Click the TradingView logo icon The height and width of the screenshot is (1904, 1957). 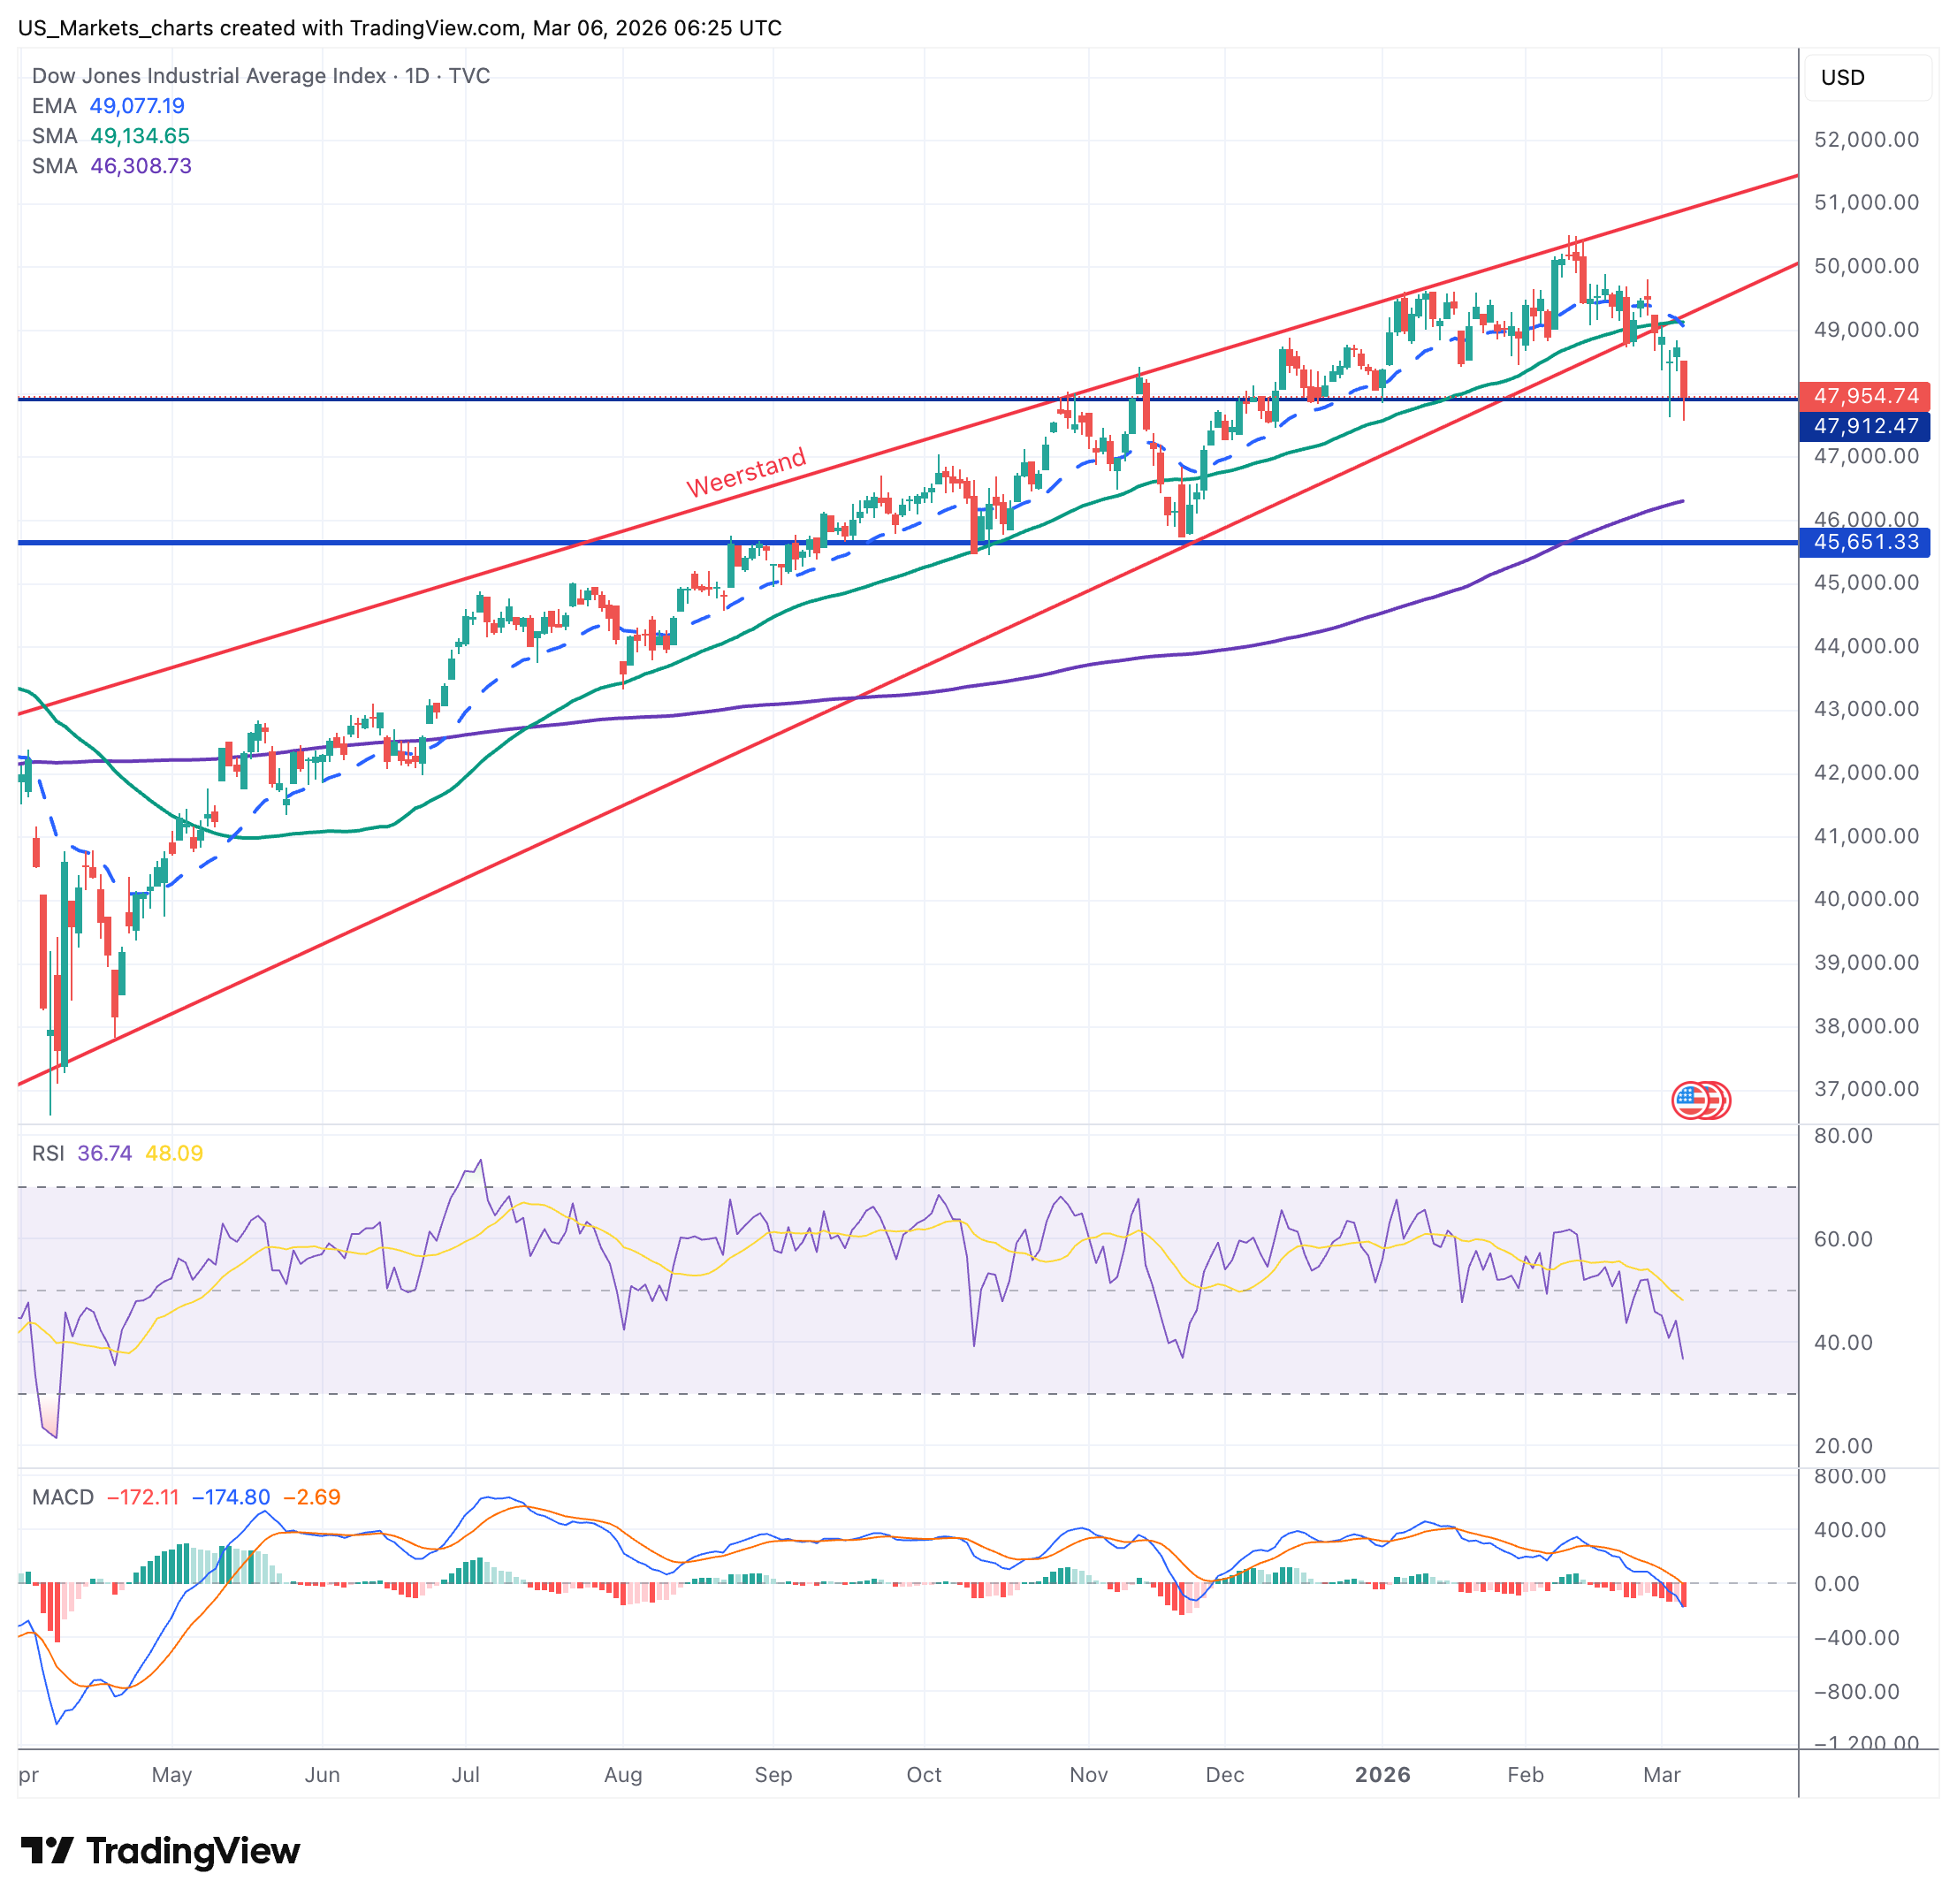tap(46, 1850)
